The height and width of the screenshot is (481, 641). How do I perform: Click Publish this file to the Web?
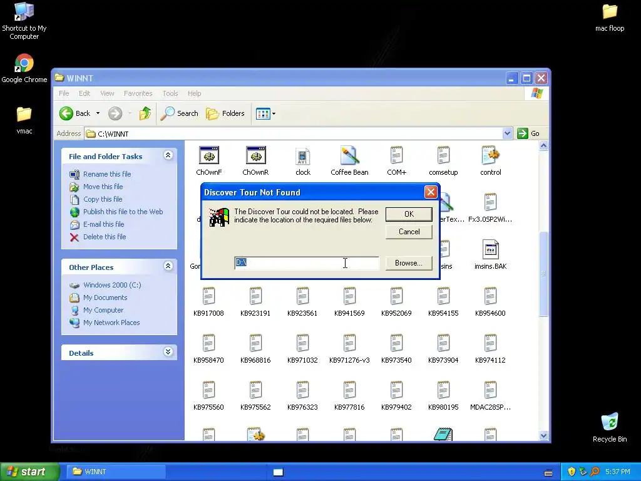(123, 212)
